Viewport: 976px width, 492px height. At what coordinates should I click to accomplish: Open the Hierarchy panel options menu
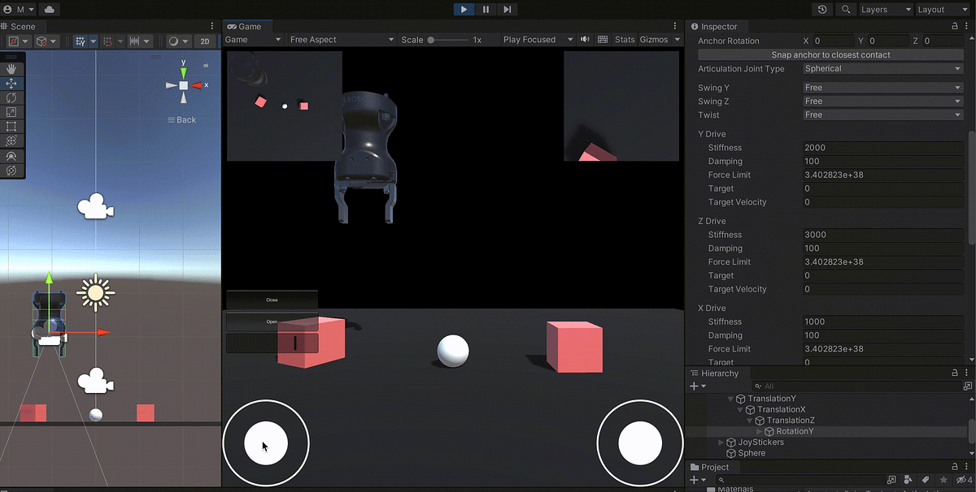click(x=966, y=373)
